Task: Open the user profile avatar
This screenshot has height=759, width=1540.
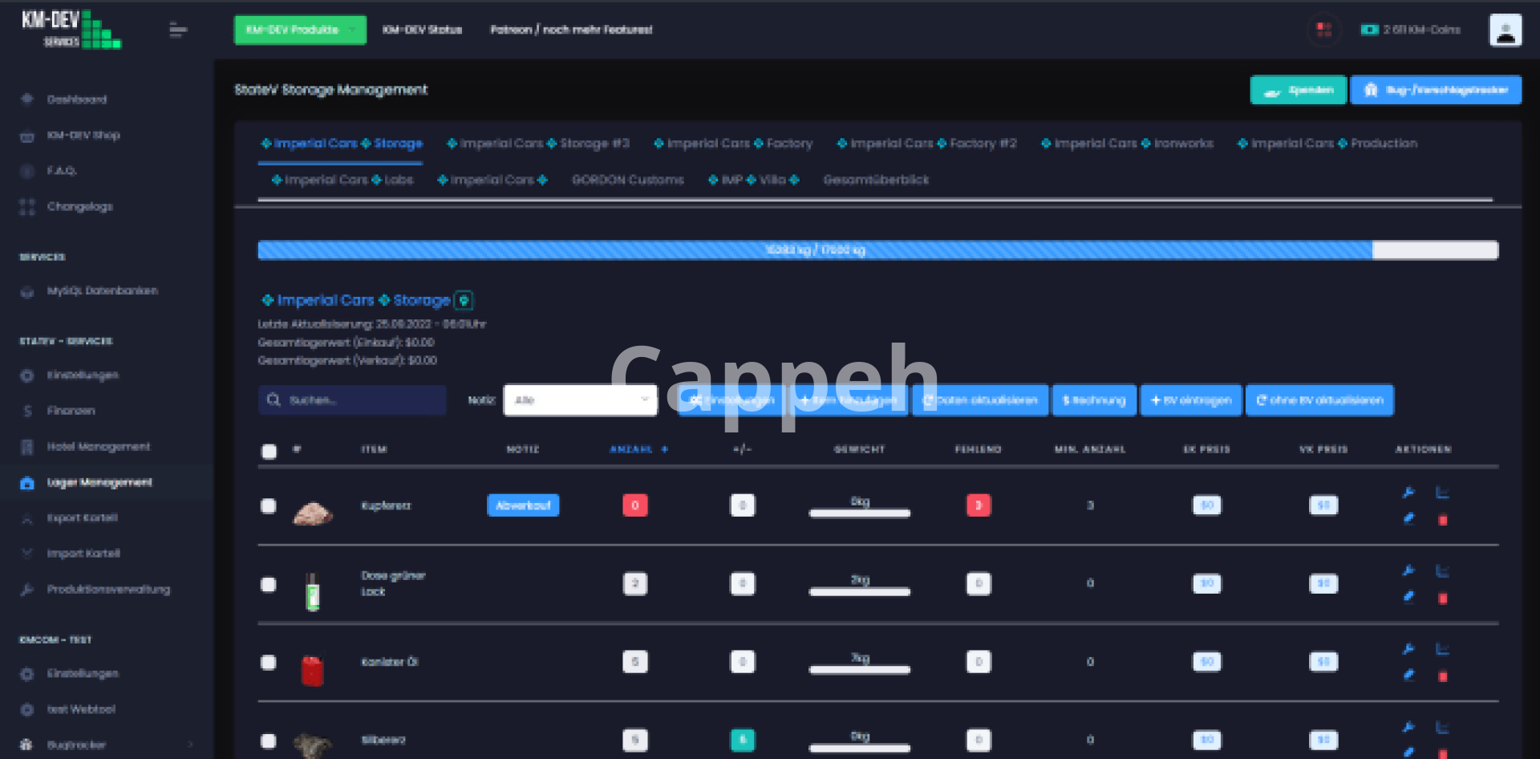Action: pyautogui.click(x=1505, y=30)
